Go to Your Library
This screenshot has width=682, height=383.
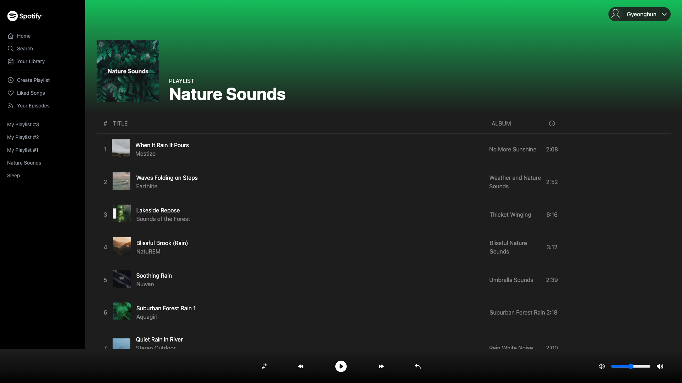coord(26,61)
